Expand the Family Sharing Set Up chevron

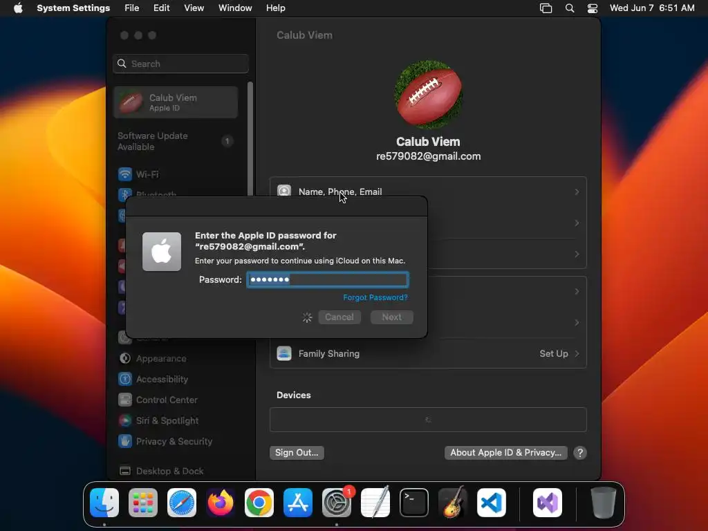click(577, 353)
